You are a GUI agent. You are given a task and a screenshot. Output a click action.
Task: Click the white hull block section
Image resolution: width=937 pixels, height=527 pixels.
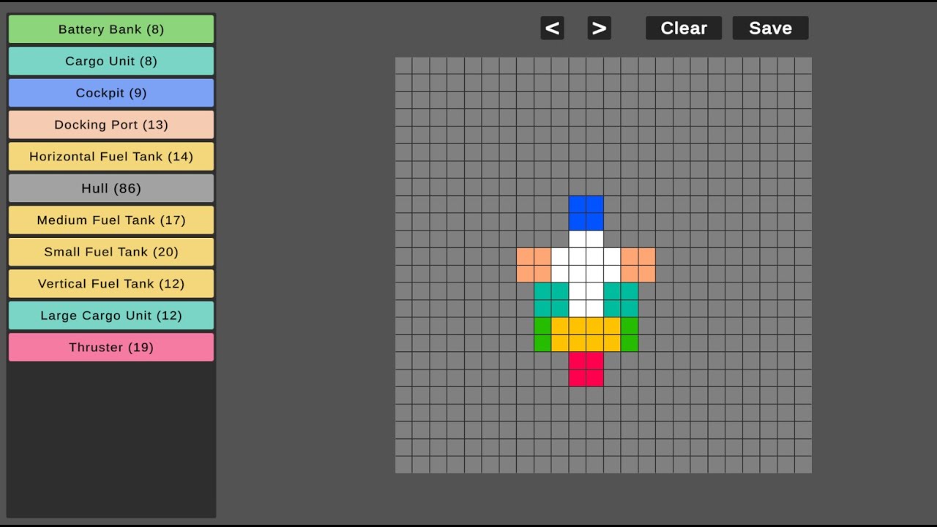tap(586, 274)
